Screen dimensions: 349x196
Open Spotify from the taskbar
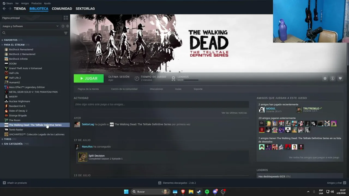pos(207,192)
